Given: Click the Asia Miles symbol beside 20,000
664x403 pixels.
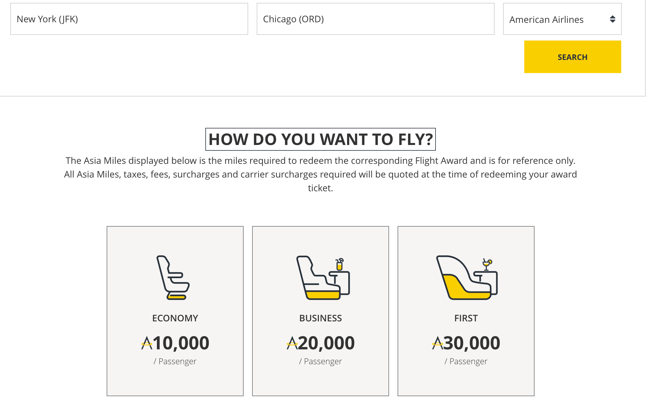Looking at the screenshot, I should [x=292, y=343].
